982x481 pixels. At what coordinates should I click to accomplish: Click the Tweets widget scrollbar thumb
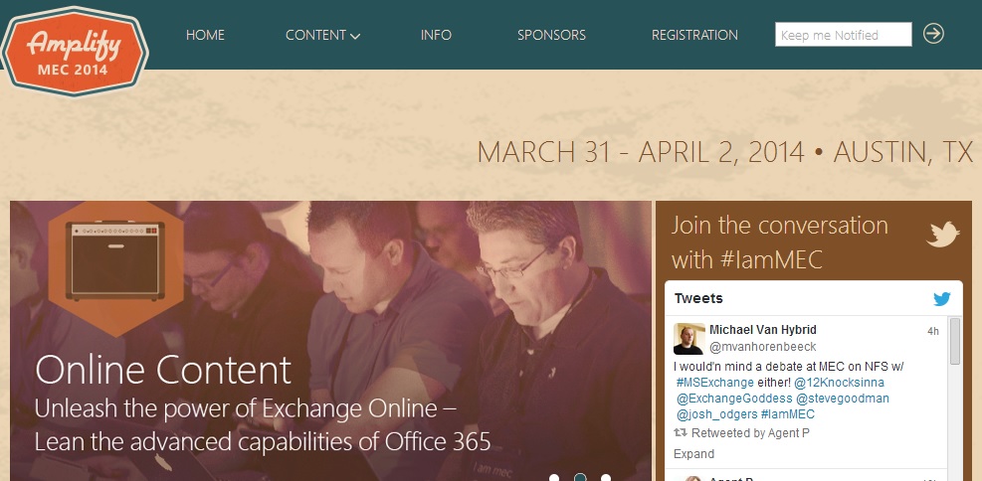954,341
